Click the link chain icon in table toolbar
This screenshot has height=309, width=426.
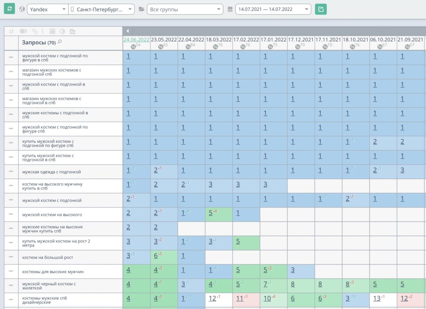35,32
